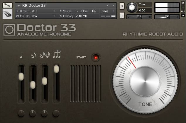This screenshot has height=123, width=186.
Task: Click the Tune knob
Action: (x=132, y=8)
